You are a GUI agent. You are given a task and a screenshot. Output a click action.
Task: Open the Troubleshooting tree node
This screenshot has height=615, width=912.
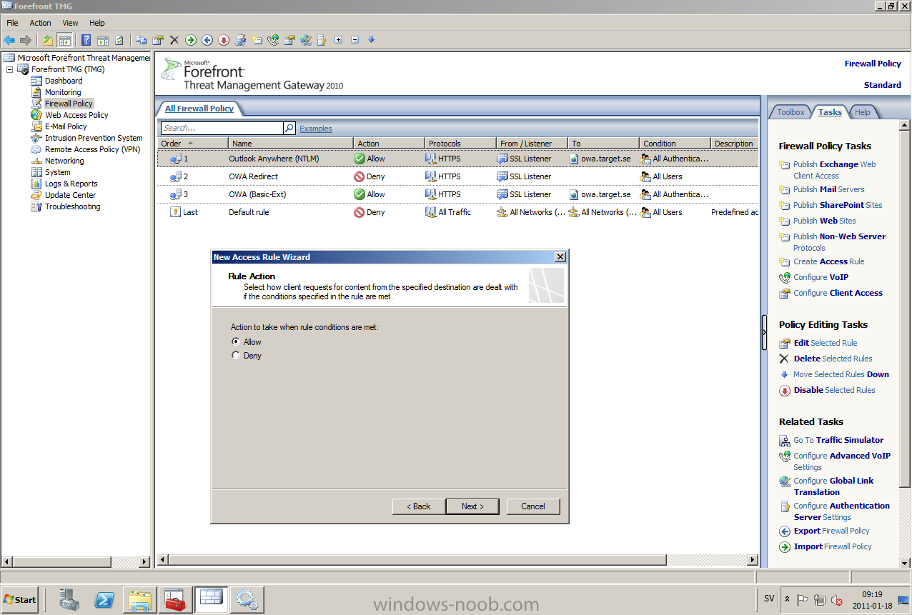pos(72,206)
